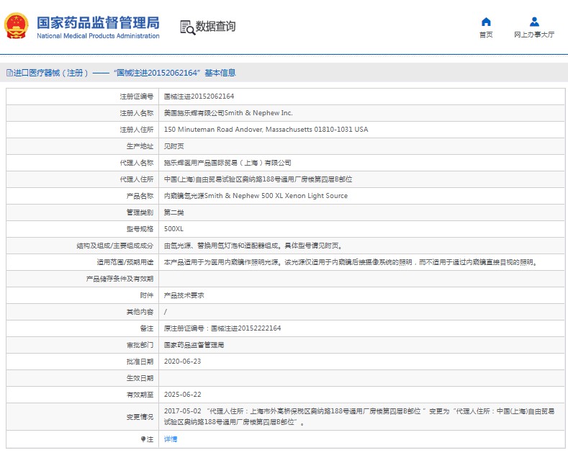Click the national emblem logo

(16, 26)
